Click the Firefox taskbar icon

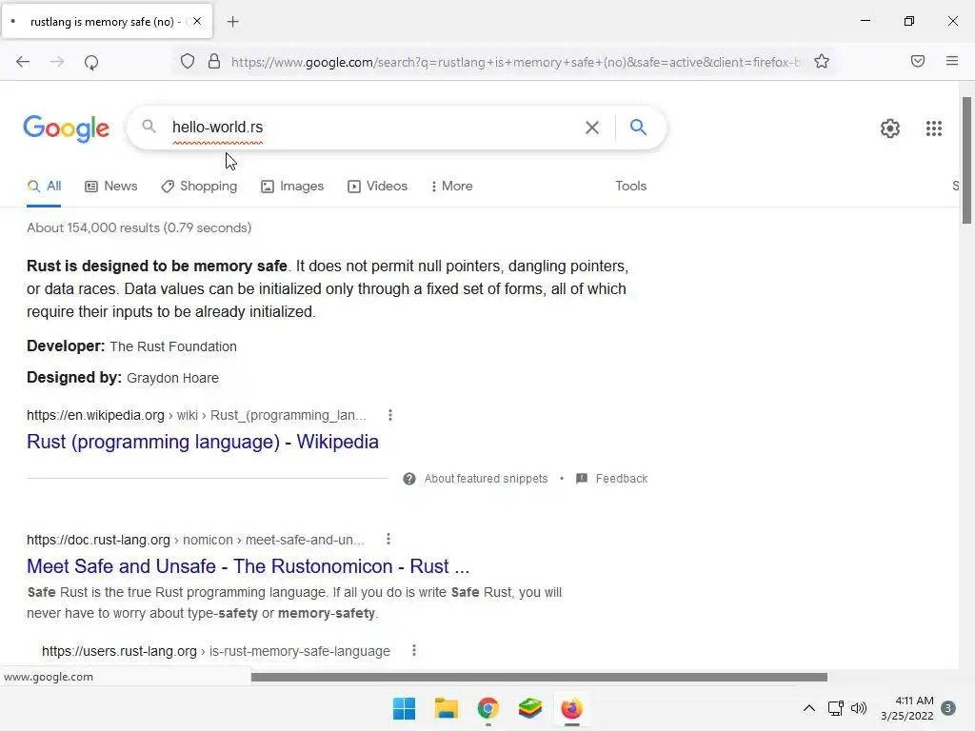(571, 708)
